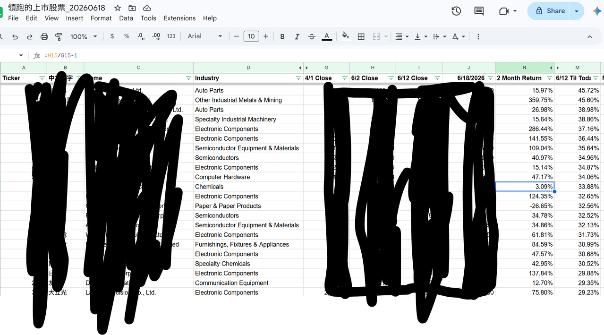
Task: Open the borders tool icon
Action: click(x=361, y=36)
